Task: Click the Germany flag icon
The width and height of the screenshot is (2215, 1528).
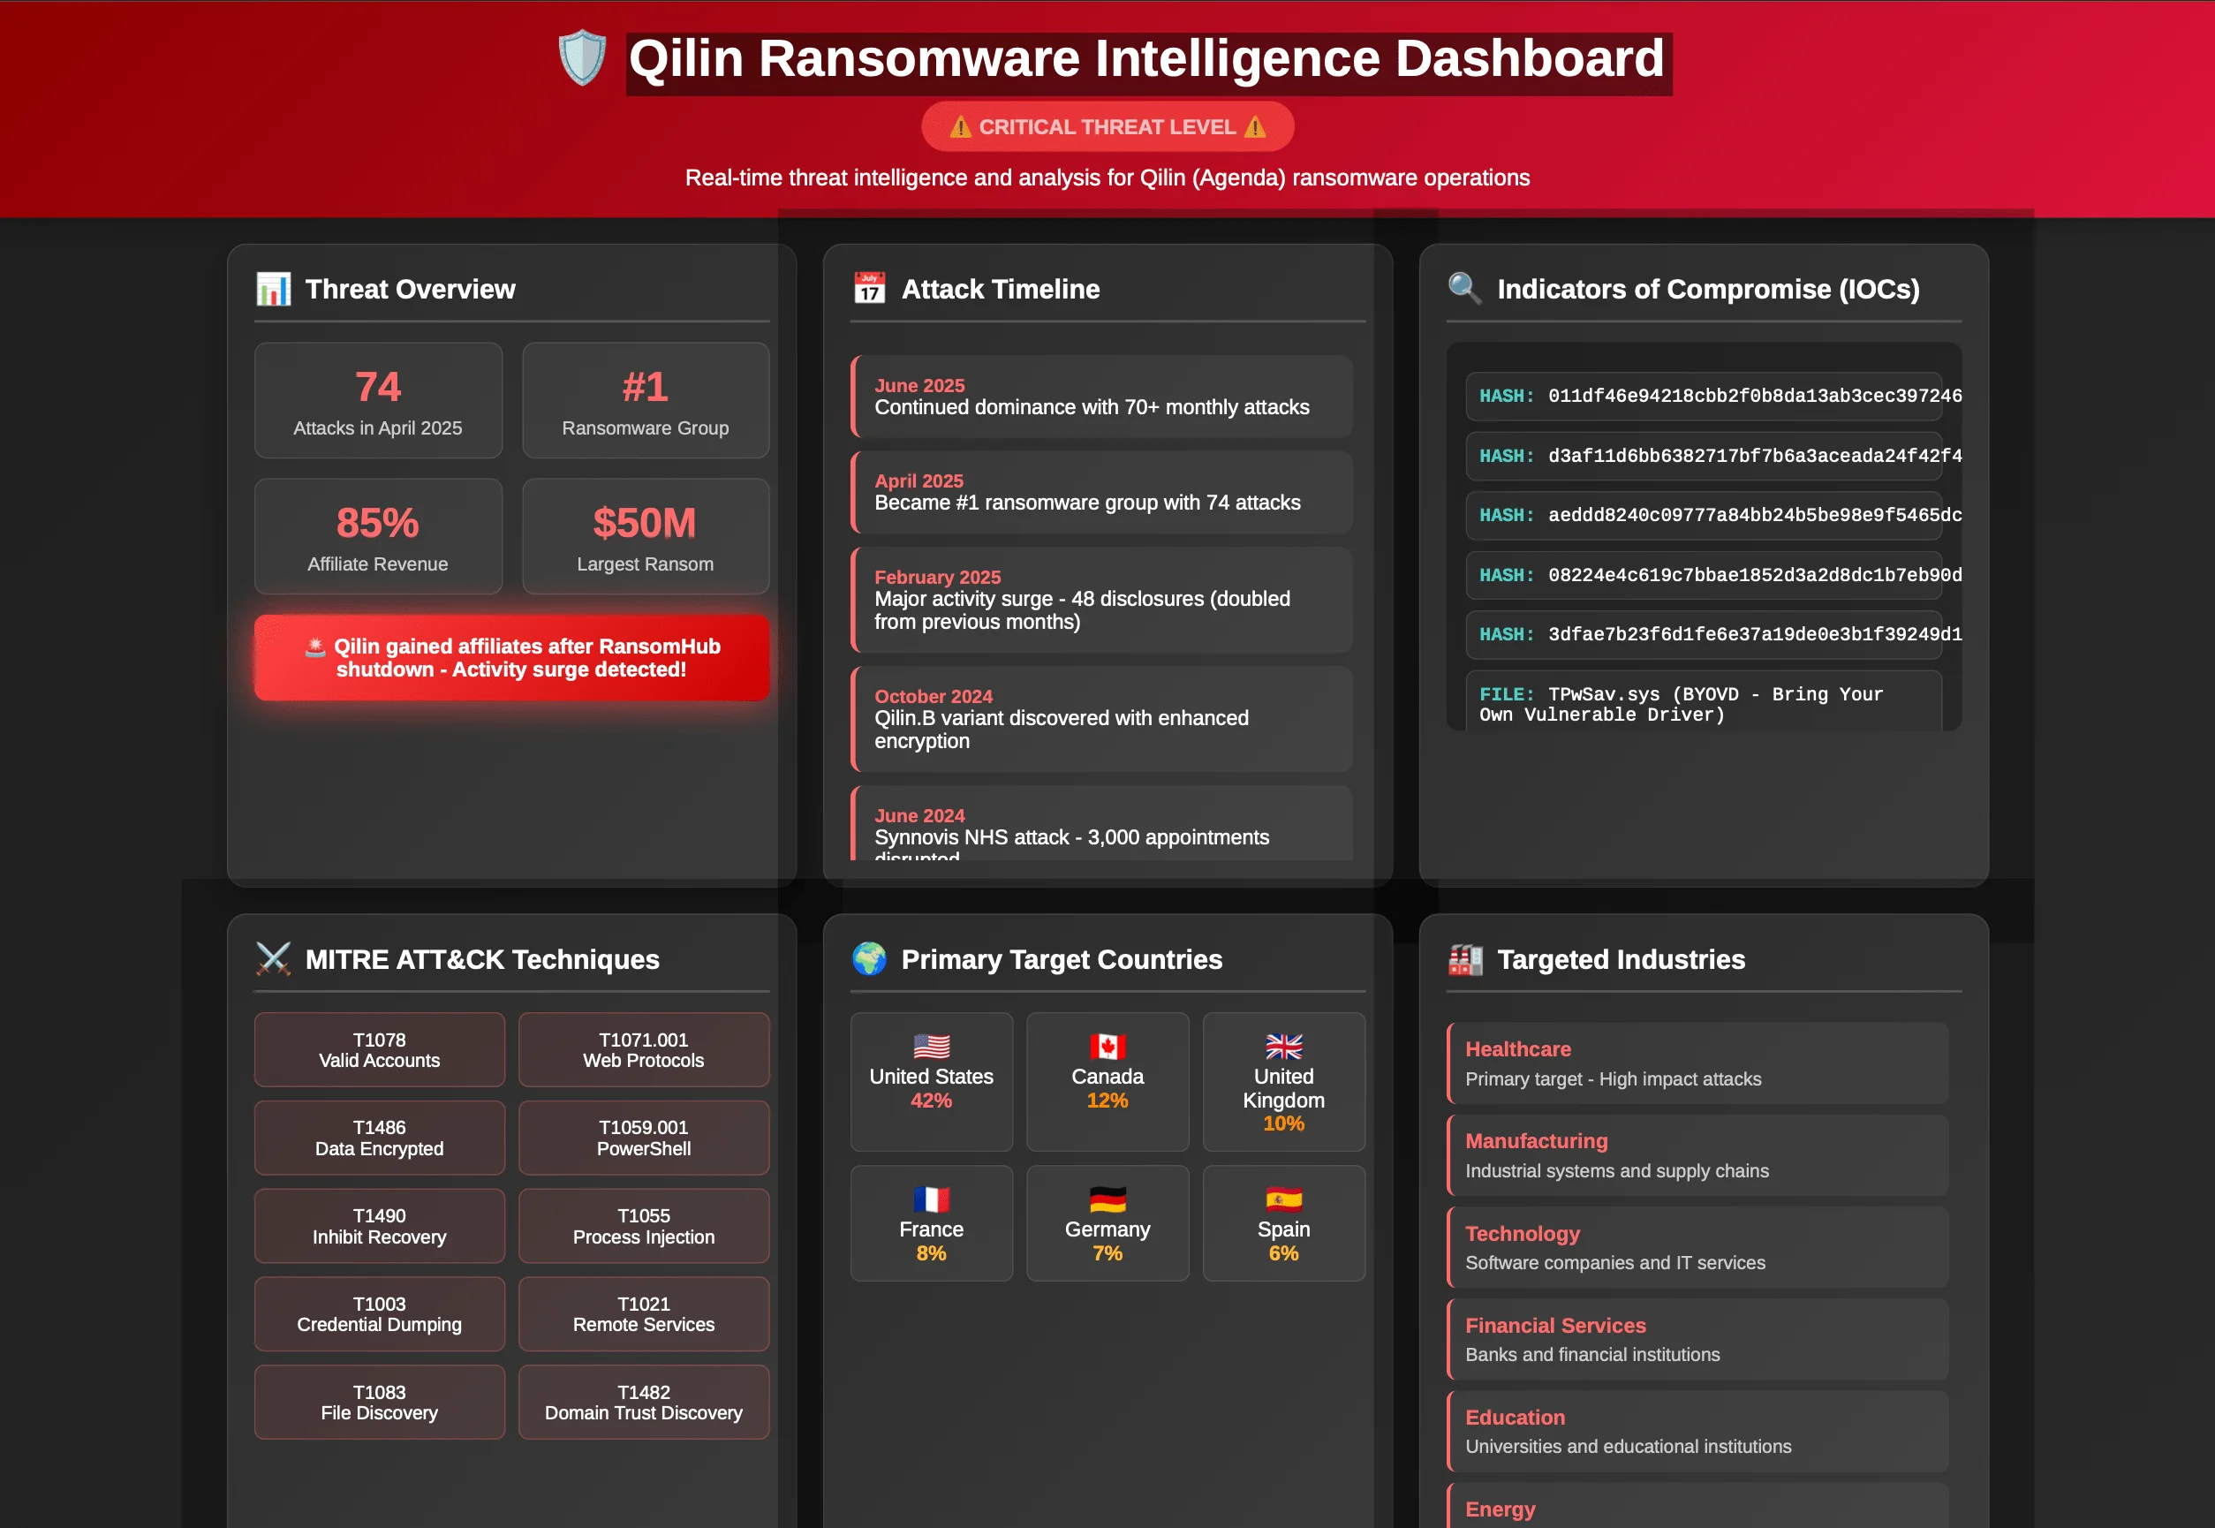Action: click(x=1107, y=1199)
